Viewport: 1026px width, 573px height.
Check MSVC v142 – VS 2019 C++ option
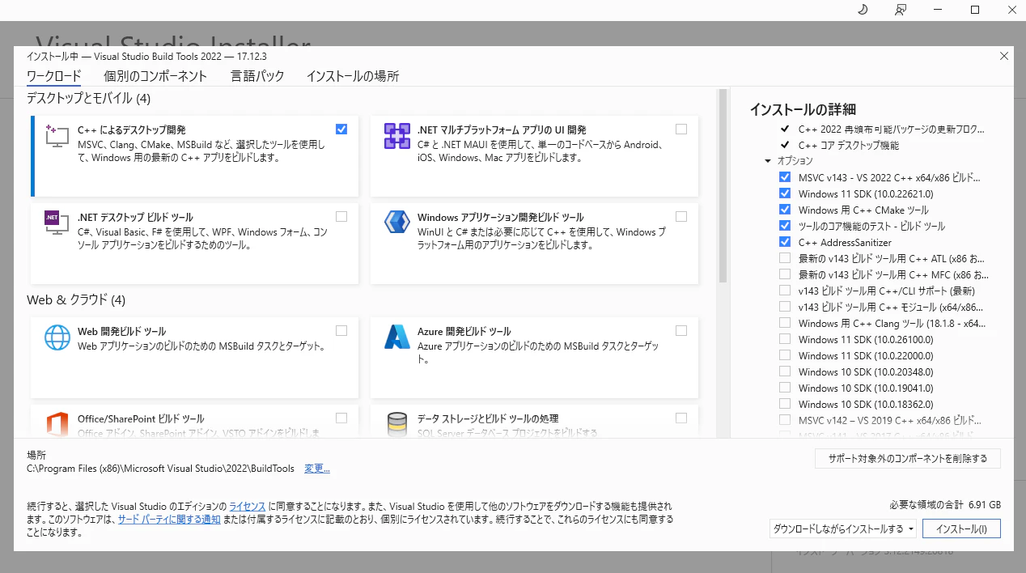coord(785,420)
